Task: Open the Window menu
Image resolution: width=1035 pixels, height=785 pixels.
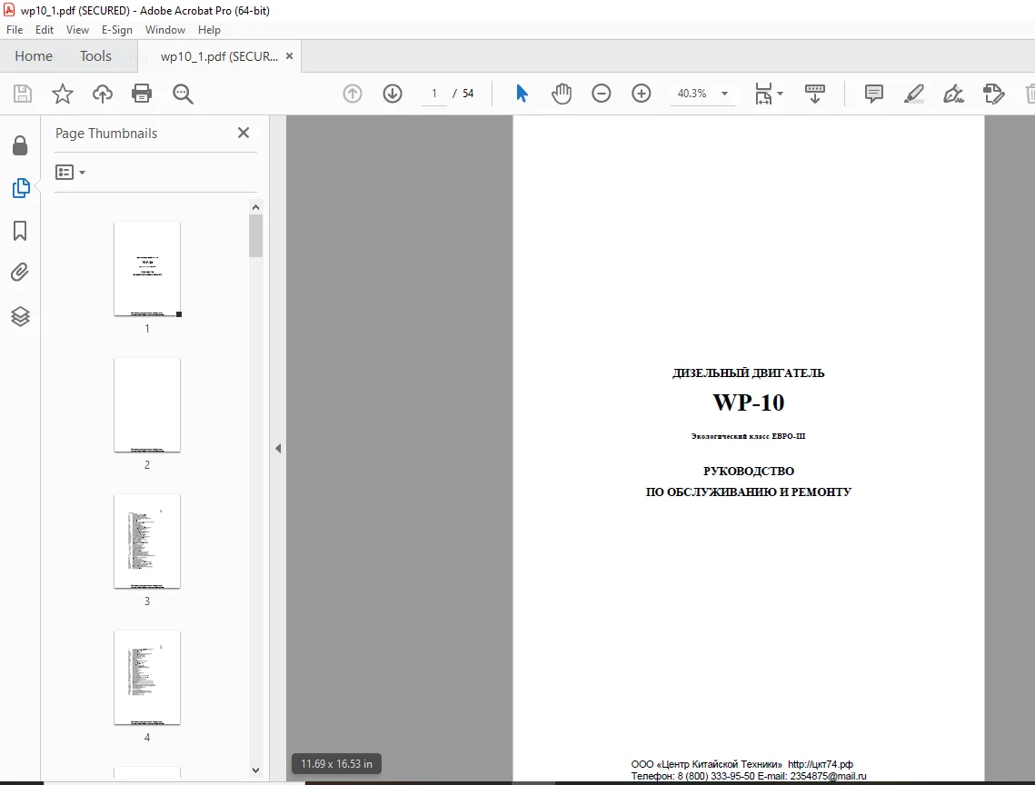Action: coord(165,30)
